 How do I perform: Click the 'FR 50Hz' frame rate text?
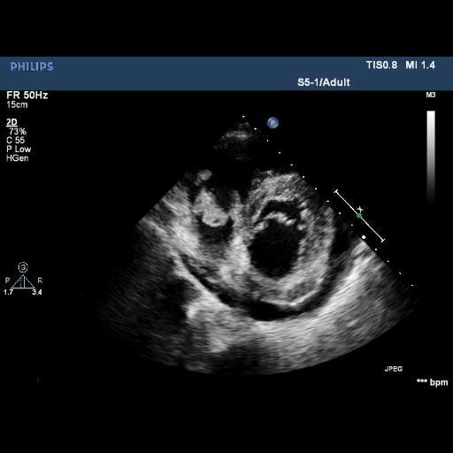[27, 96]
